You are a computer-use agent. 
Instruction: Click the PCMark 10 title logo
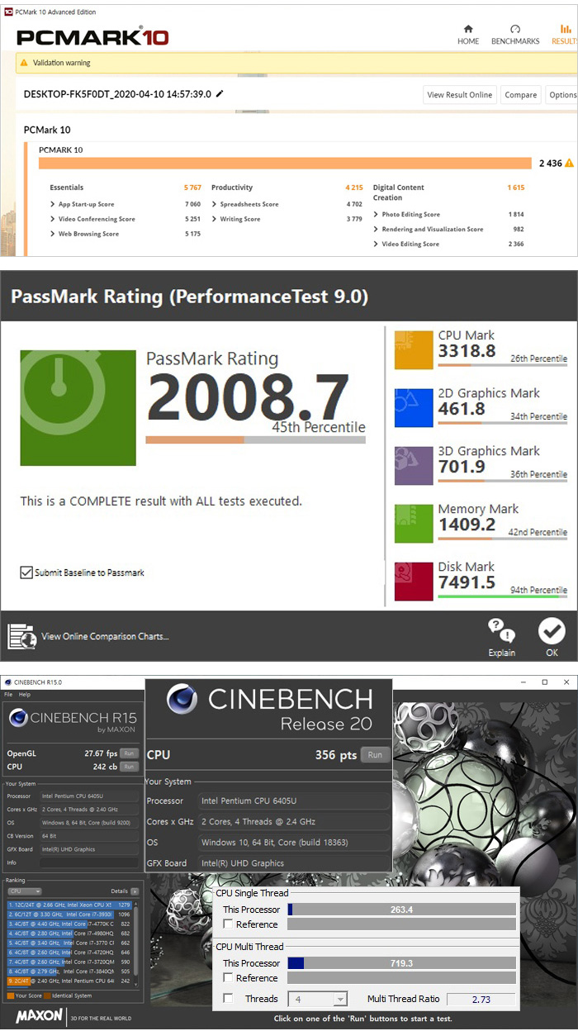[92, 37]
